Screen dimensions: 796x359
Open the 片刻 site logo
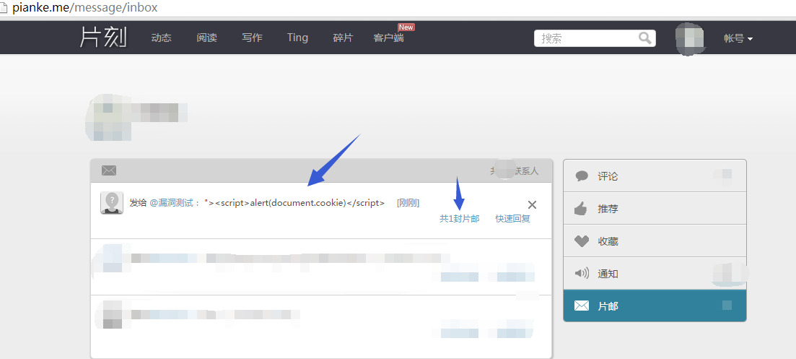point(103,38)
